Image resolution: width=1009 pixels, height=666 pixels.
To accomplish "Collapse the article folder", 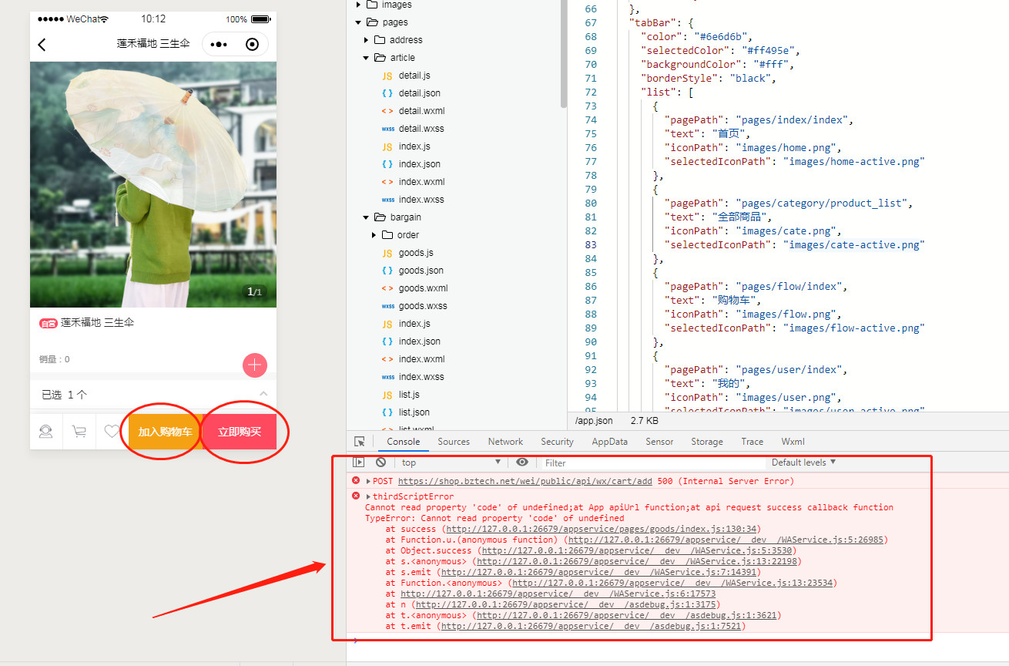I will point(367,58).
